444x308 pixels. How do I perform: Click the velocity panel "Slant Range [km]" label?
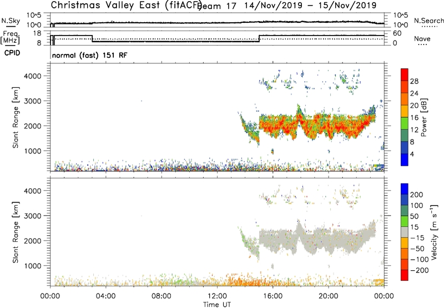click(16, 232)
